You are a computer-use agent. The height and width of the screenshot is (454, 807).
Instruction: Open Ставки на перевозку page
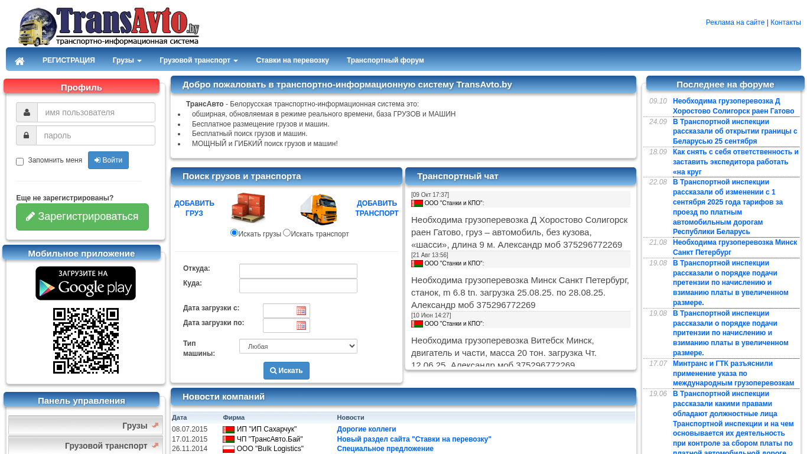point(292,60)
